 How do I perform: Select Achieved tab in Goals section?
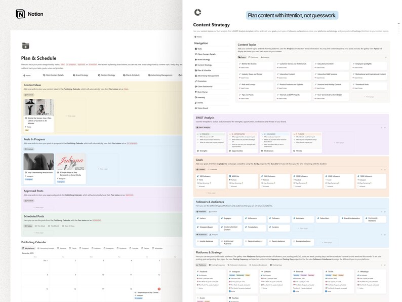coord(212,170)
